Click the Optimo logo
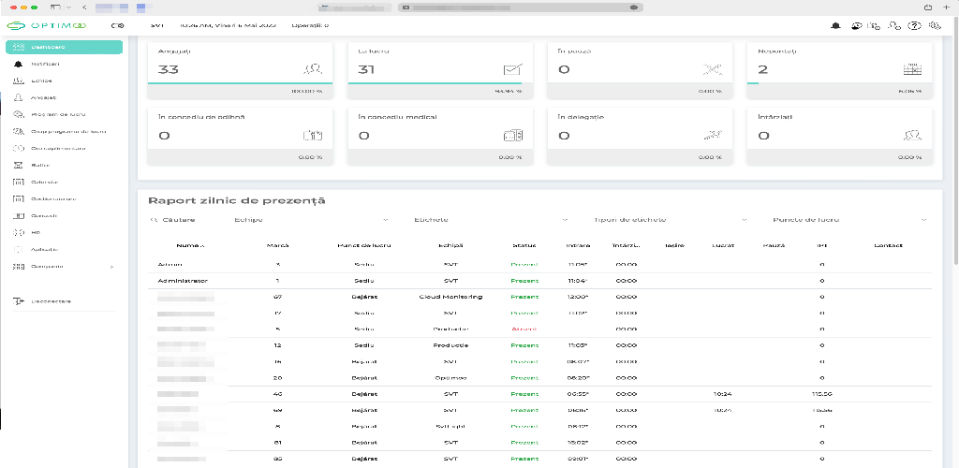 tap(47, 25)
